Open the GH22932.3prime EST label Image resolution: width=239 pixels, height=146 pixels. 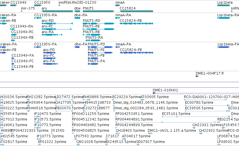tap(207, 125)
